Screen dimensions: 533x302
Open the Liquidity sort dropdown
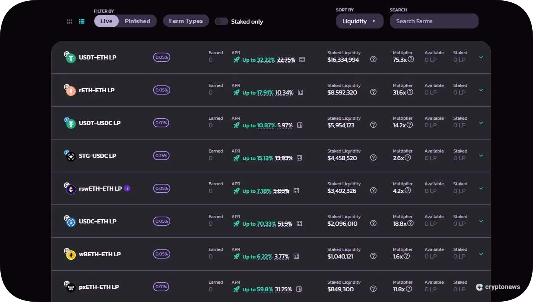[x=359, y=21]
